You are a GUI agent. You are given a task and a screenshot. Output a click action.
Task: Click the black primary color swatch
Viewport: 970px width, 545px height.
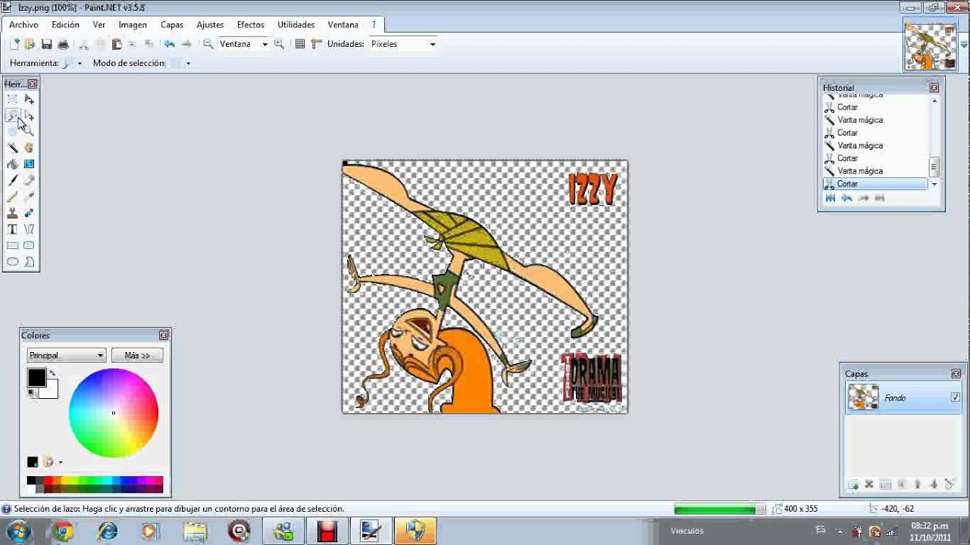[36, 377]
